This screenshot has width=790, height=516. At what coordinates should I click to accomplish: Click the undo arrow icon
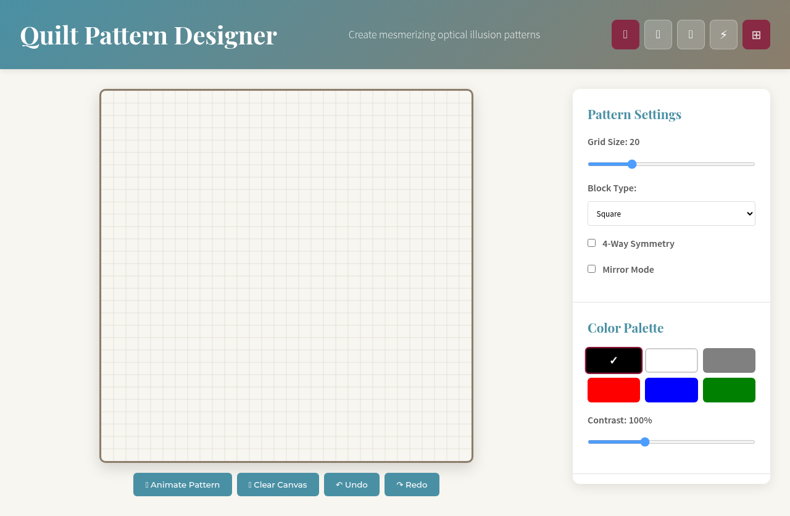point(341,485)
